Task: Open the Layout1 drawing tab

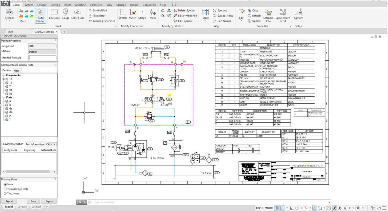Action: tap(22, 207)
